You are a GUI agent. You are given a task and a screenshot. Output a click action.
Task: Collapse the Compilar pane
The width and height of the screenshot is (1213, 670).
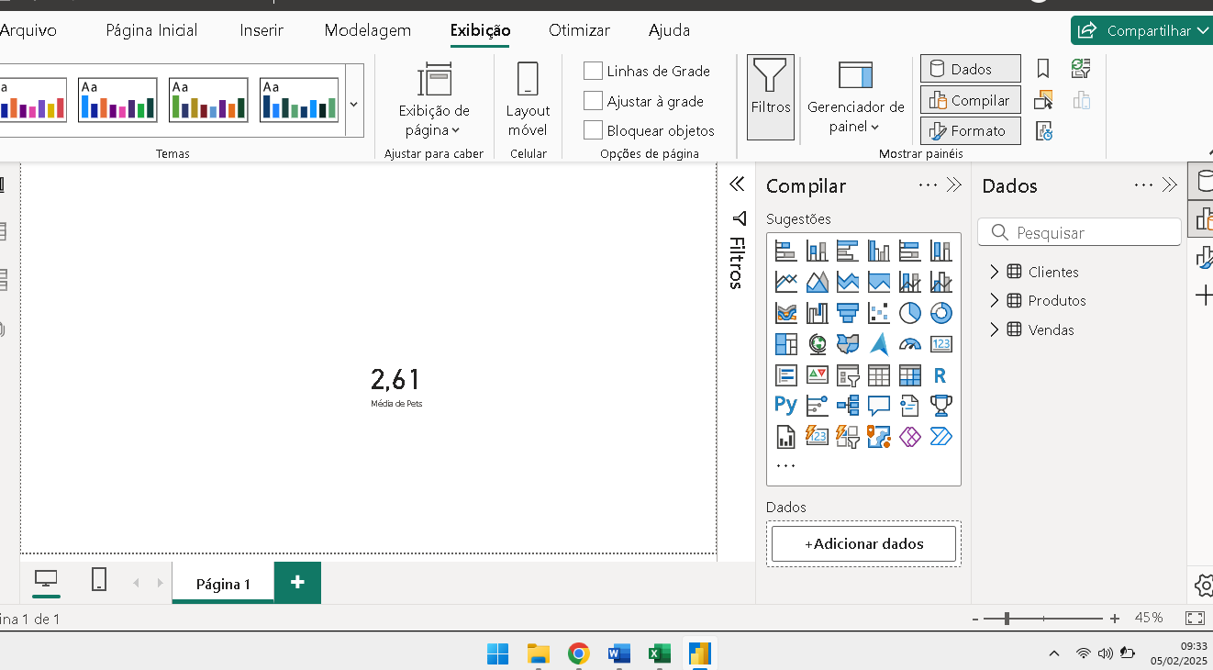[x=954, y=185]
